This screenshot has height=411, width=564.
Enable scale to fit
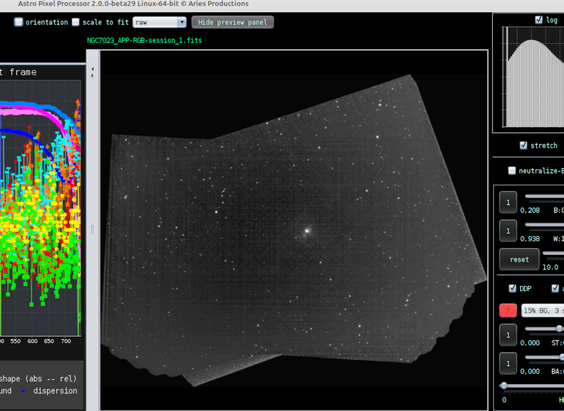point(75,22)
